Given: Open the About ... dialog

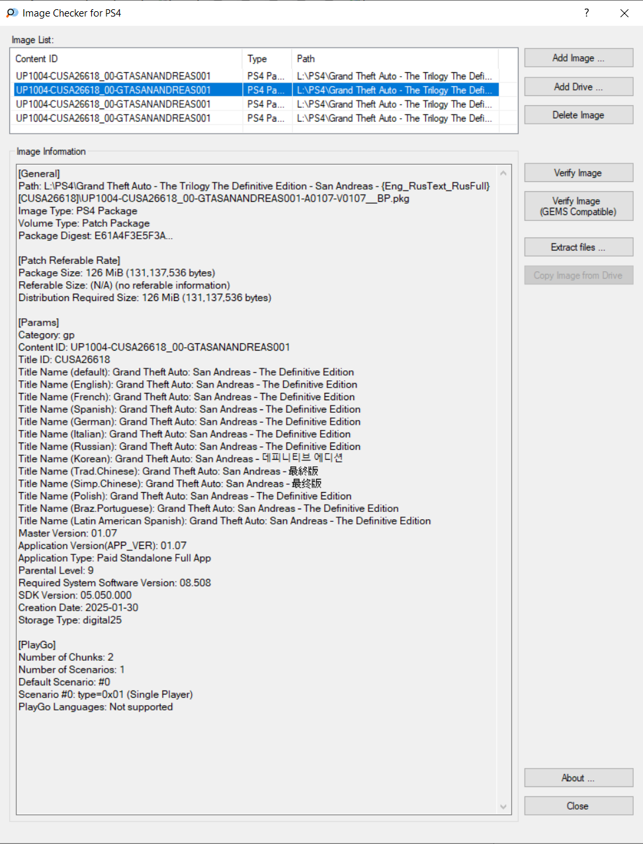Looking at the screenshot, I should point(579,778).
